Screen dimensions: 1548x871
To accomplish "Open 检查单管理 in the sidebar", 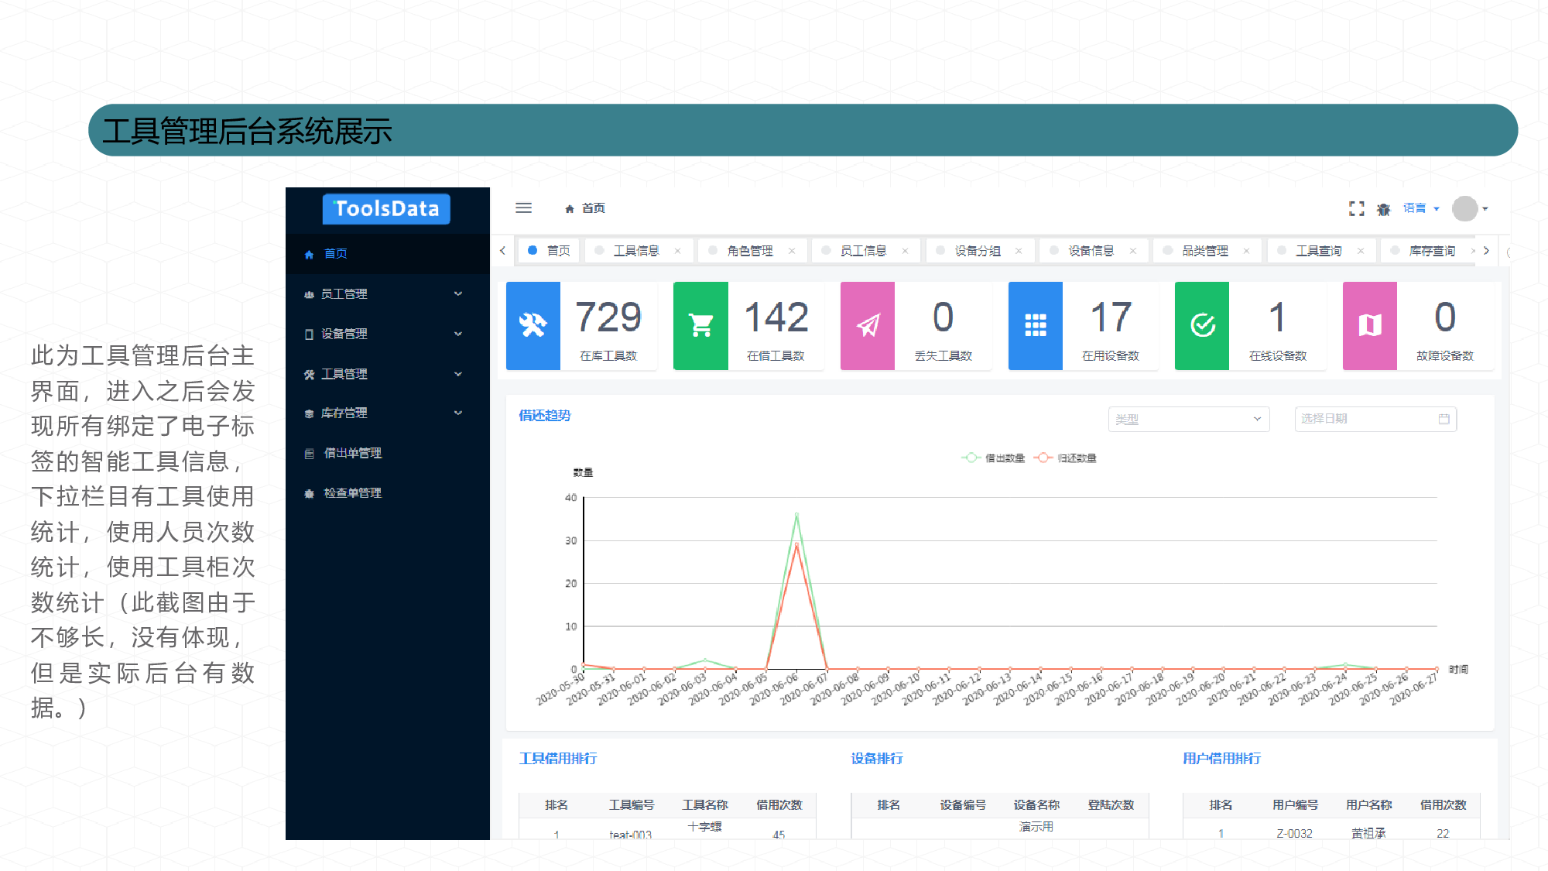I will (x=387, y=493).
